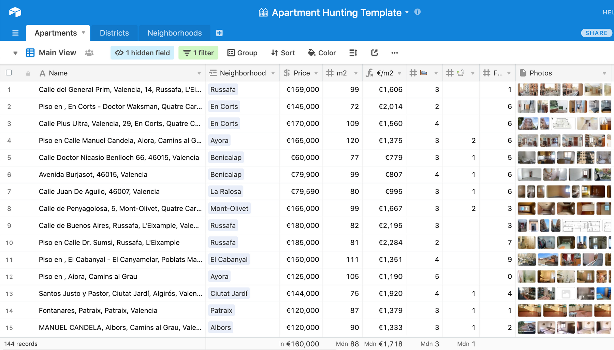Open the row height icon
The width and height of the screenshot is (614, 350).
click(x=353, y=53)
